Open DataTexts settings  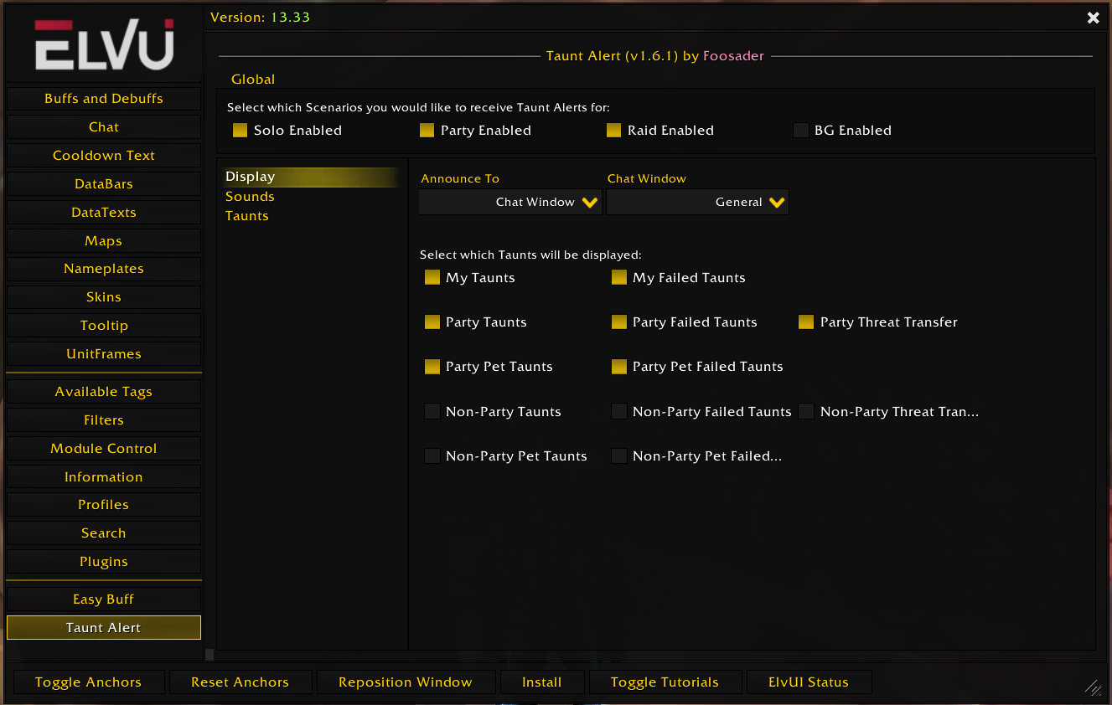click(x=104, y=213)
